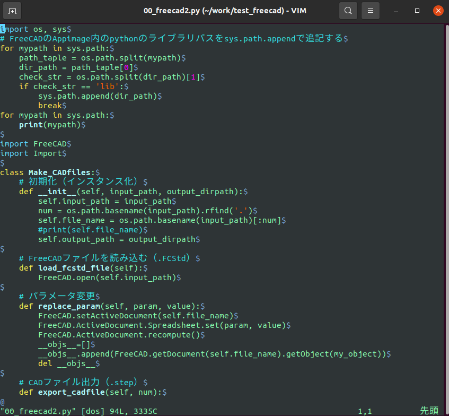Click the line with rfind('.')
This screenshot has width=449, height=416.
point(148,211)
